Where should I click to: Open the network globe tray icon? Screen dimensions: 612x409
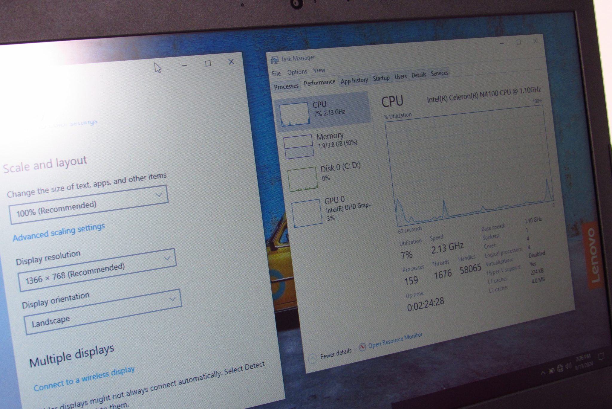560,368
